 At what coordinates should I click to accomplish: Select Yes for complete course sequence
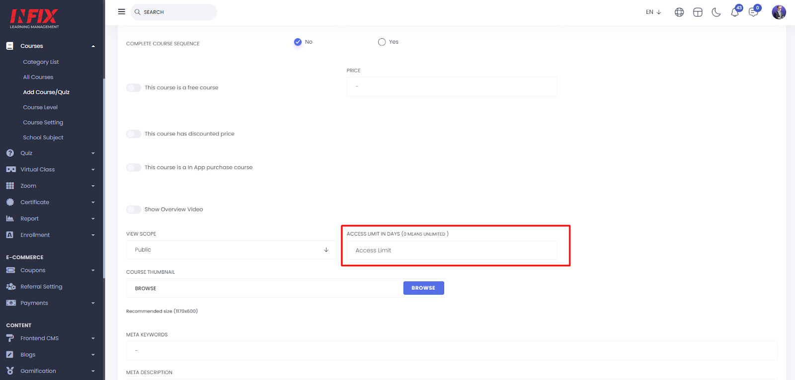[x=382, y=42]
